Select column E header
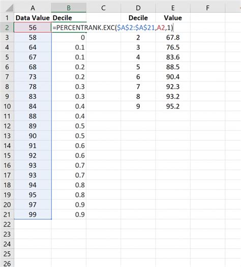This screenshot has height=267, width=241. click(x=173, y=8)
